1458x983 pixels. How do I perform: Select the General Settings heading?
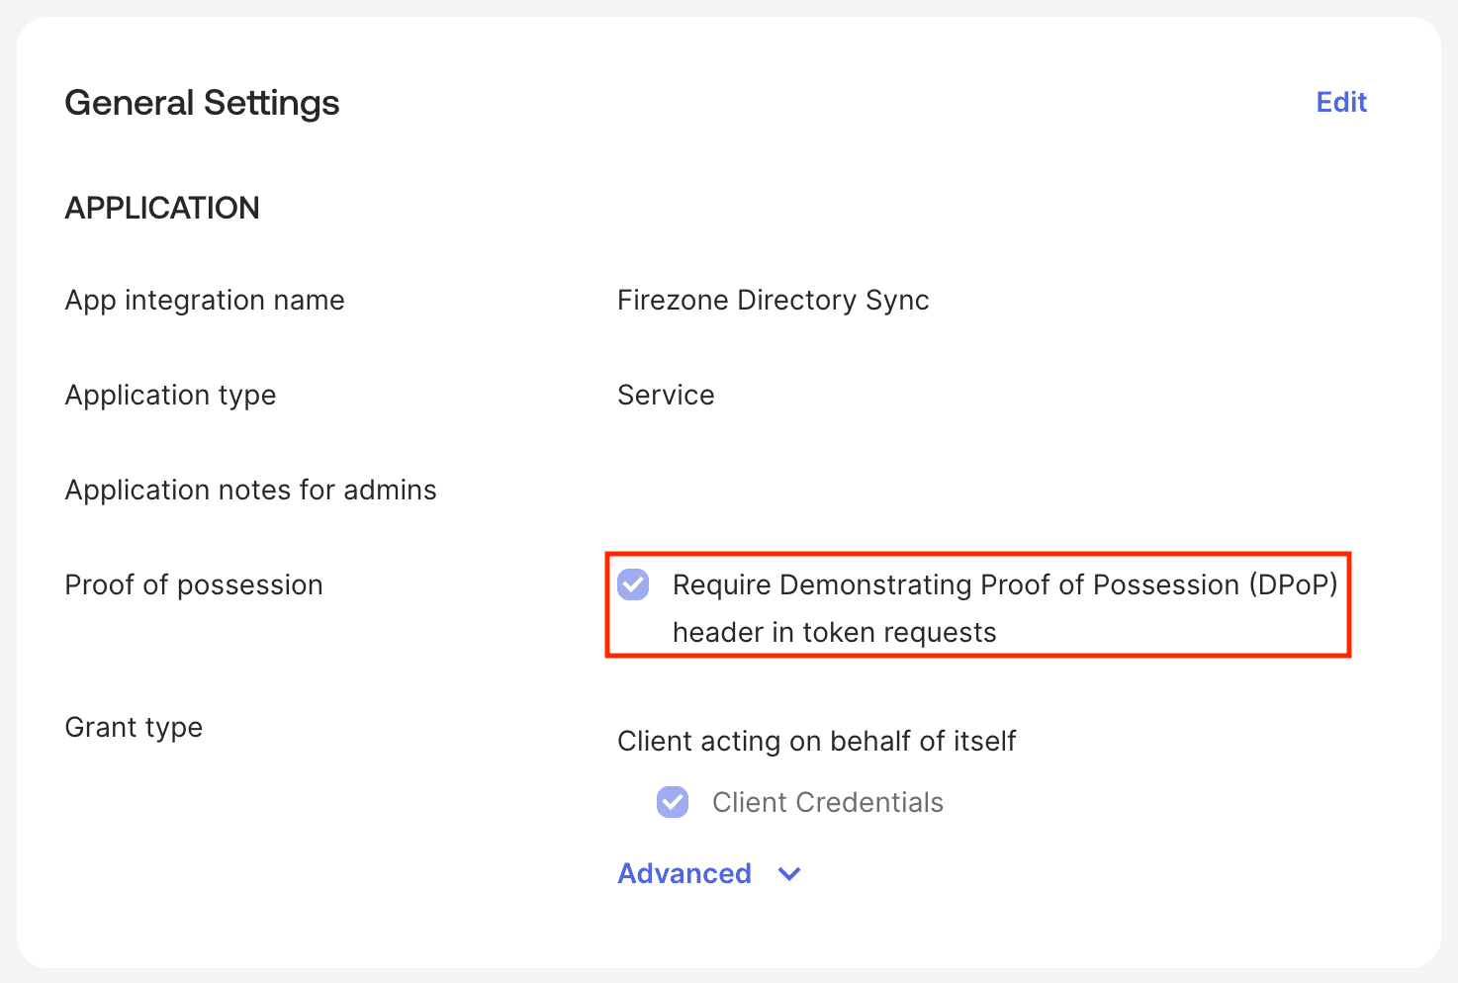[202, 102]
